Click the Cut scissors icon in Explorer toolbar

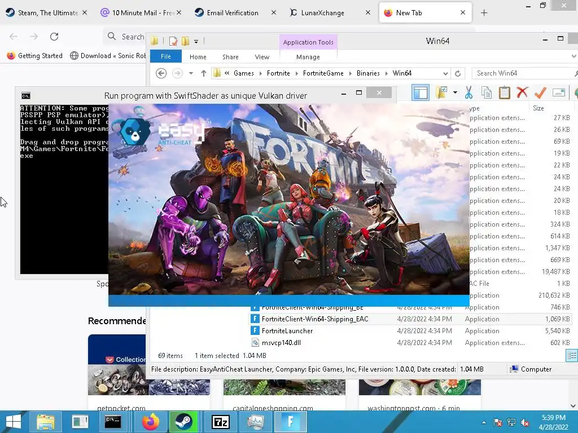click(468, 92)
